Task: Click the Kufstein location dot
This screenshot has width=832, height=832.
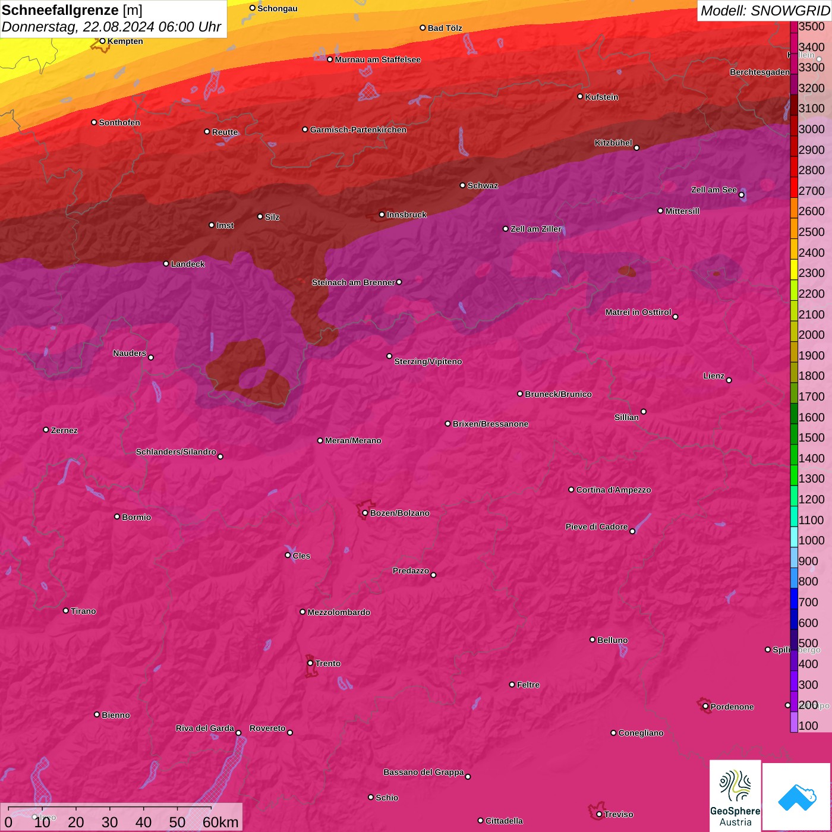Action: click(x=581, y=96)
